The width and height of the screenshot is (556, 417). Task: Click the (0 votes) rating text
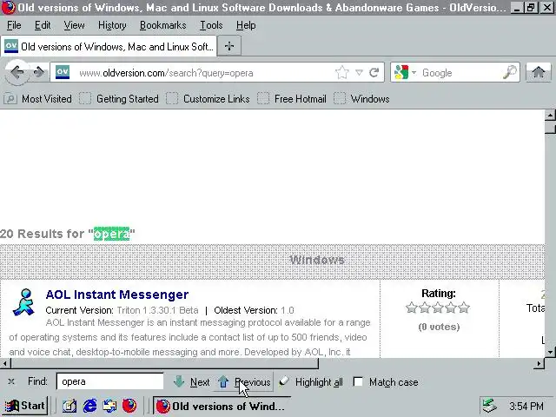pos(439,327)
